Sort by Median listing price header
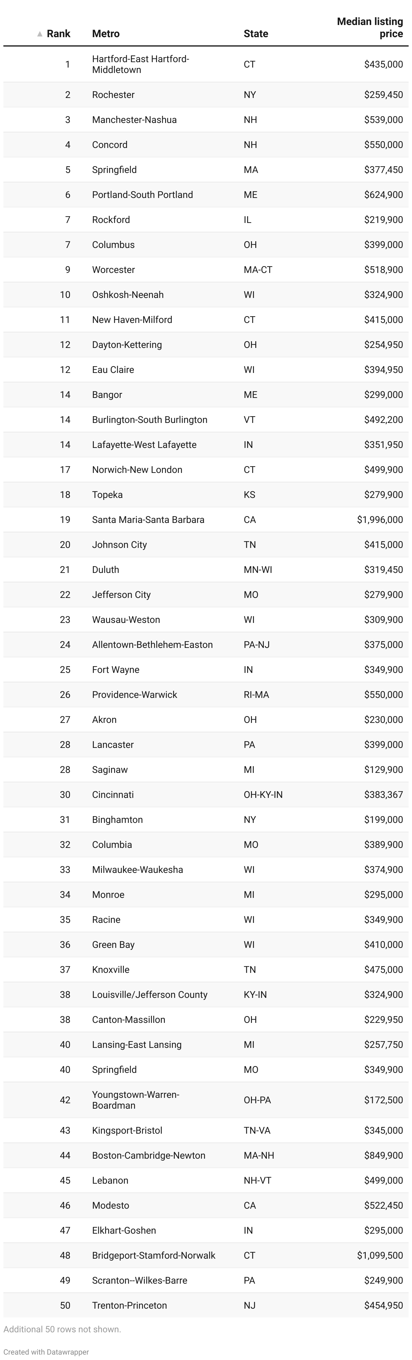Screen dimensions: 412x1360 [x=369, y=27]
